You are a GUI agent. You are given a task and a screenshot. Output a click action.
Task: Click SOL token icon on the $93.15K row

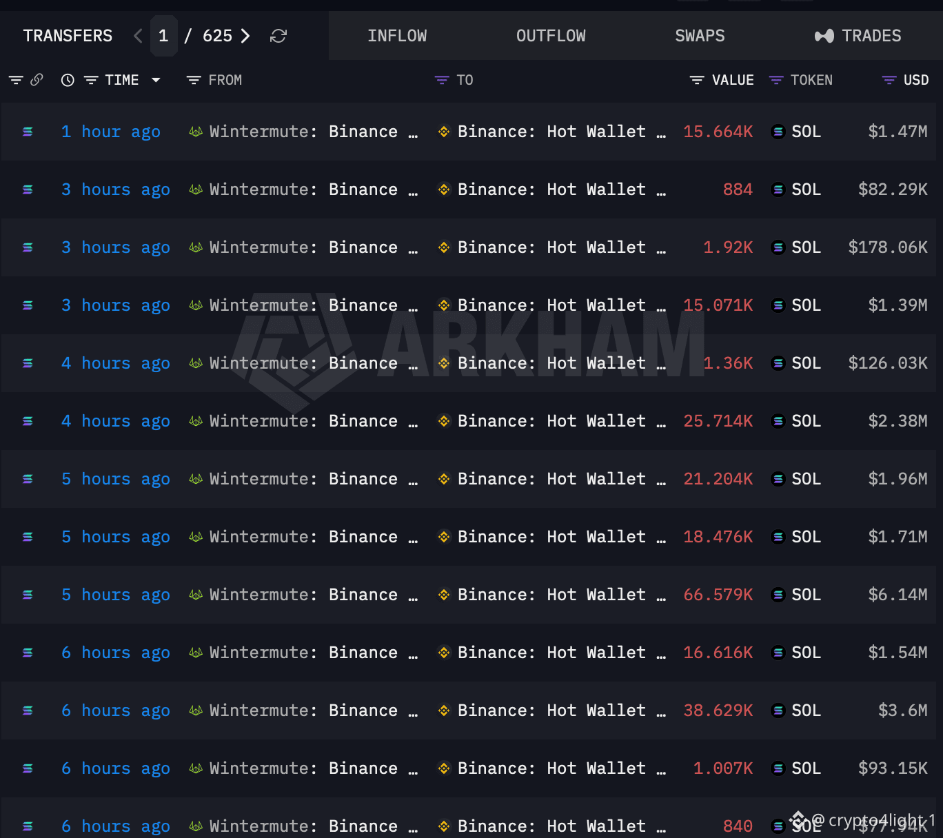tap(778, 768)
